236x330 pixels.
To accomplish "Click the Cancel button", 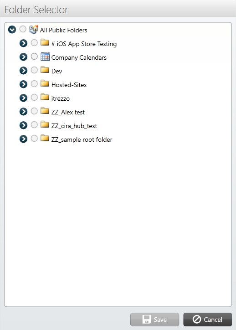I will (208, 320).
